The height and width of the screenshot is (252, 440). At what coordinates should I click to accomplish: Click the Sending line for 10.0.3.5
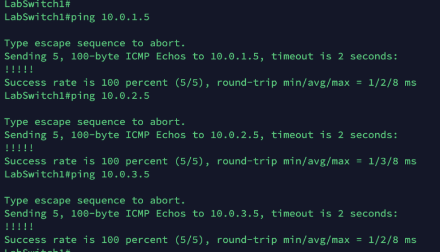click(x=201, y=214)
